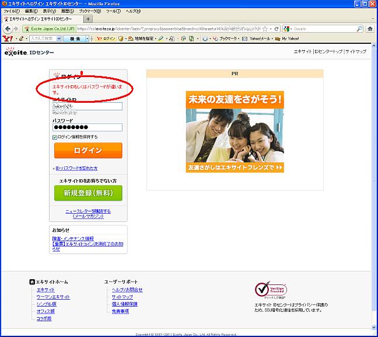
Task: Click the Yahoo toolbar highlighter pen icon
Action: tap(160, 39)
